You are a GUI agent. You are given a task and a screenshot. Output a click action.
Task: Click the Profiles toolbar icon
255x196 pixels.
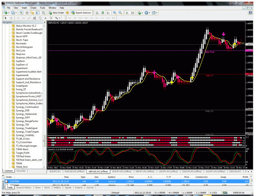[13, 13]
